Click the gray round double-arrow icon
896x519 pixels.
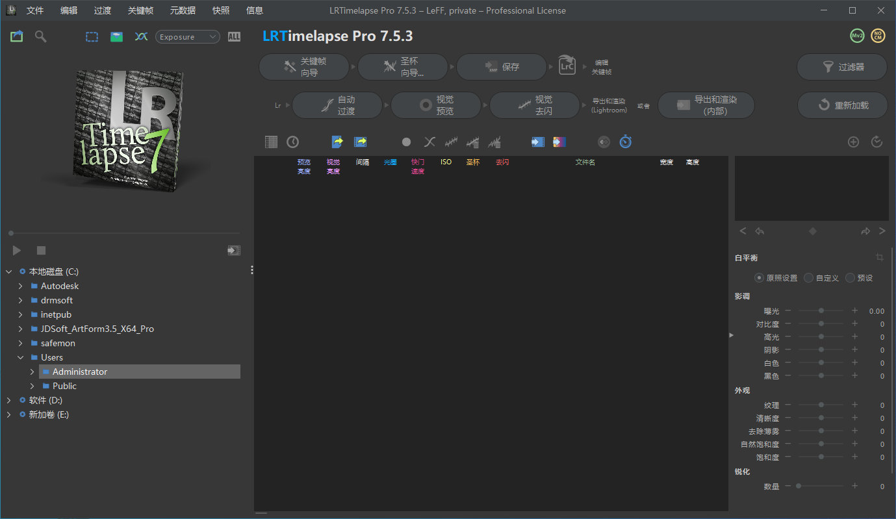(604, 142)
